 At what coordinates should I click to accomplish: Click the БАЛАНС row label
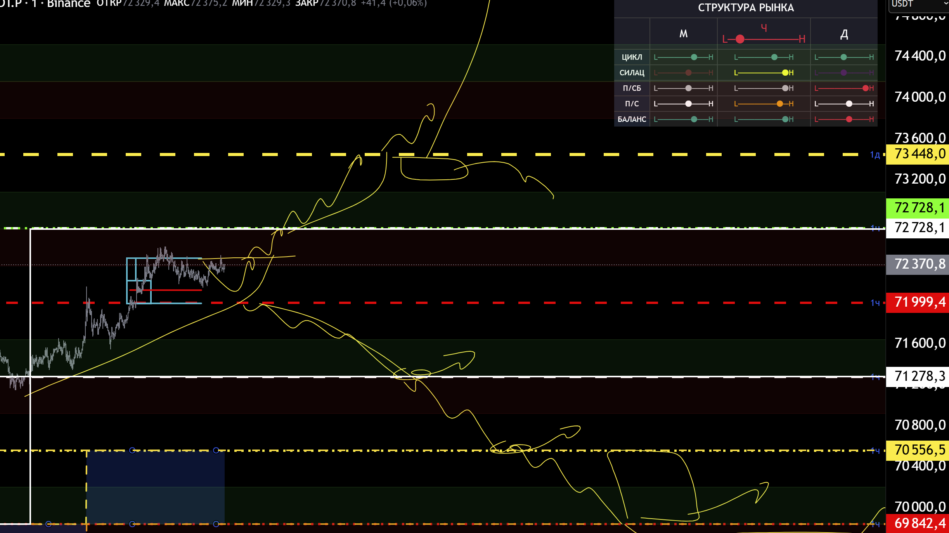pos(632,119)
